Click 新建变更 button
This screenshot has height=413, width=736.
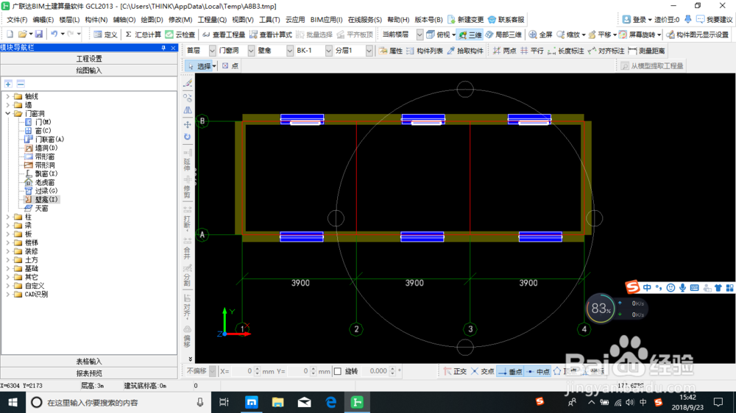[x=466, y=20]
